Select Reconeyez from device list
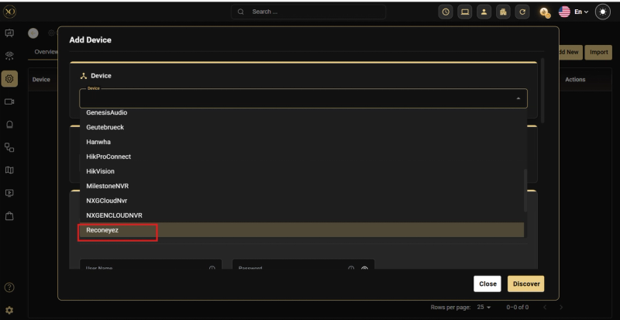Image resolution: width=620 pixels, height=320 pixels. coord(302,230)
